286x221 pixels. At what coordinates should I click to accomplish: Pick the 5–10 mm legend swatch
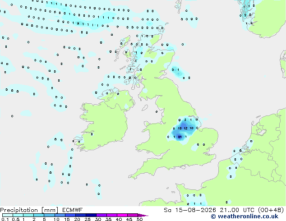(x=49, y=215)
